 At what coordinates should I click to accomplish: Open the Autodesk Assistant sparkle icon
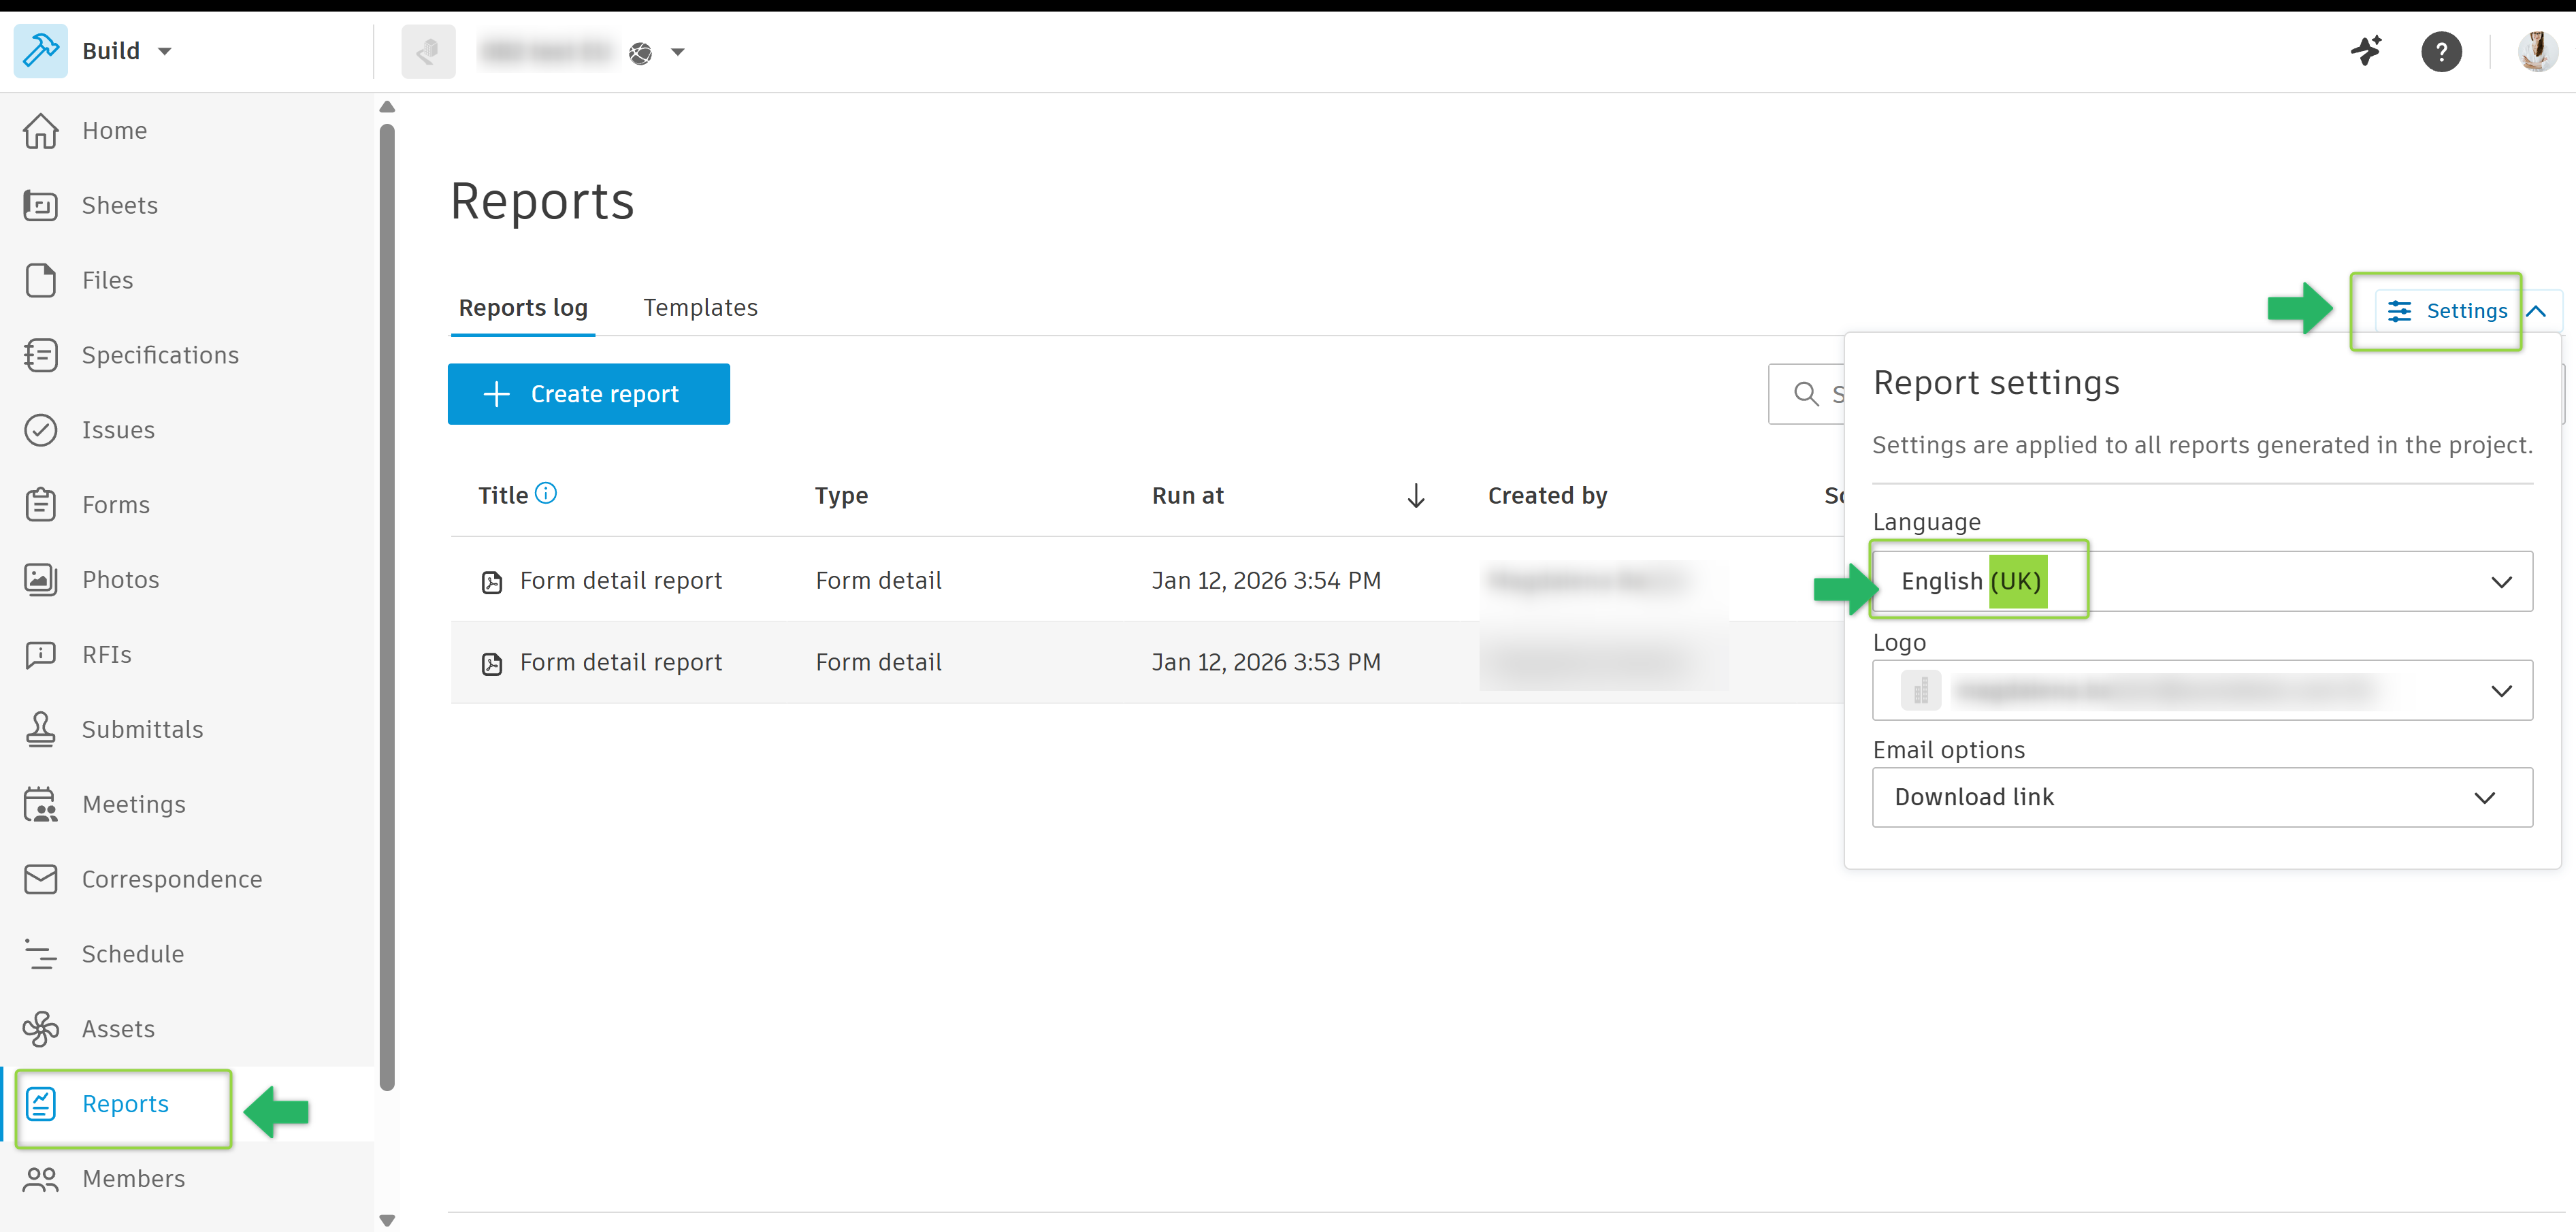[2365, 51]
